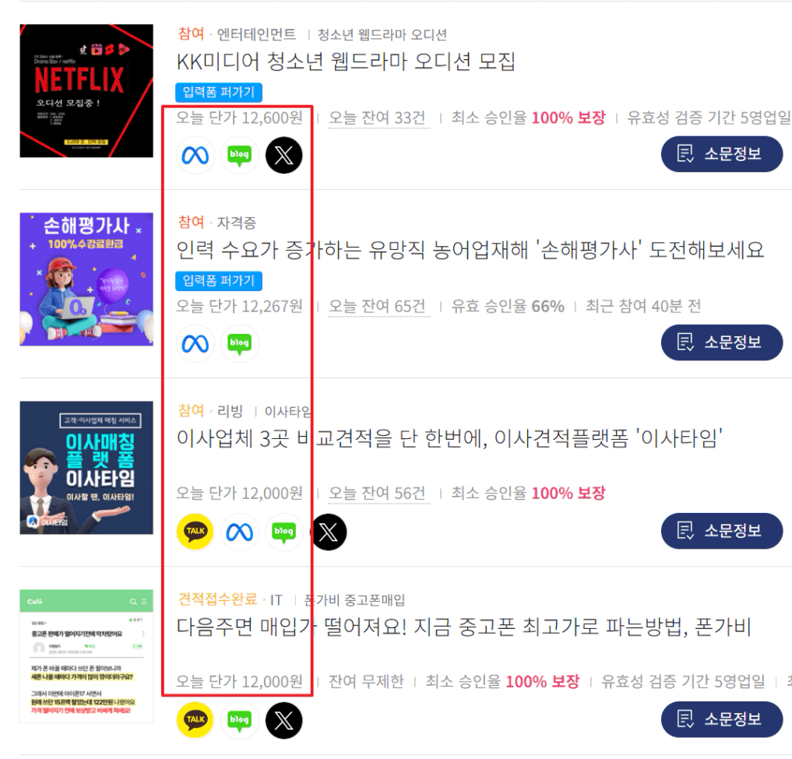Open the NETFLIX audition thumbnail

coord(86,91)
